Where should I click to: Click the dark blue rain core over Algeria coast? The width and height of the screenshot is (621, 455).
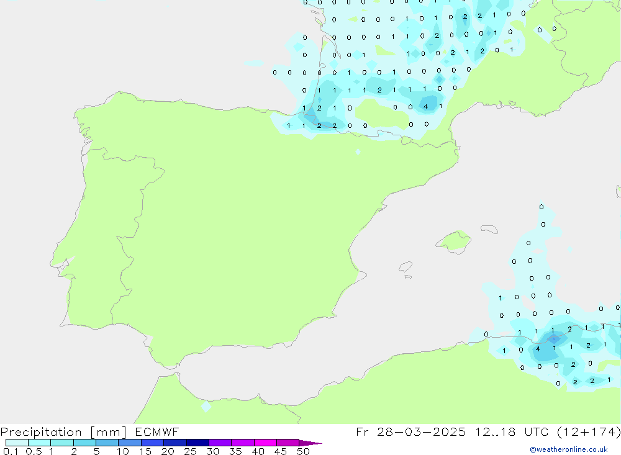553,338
